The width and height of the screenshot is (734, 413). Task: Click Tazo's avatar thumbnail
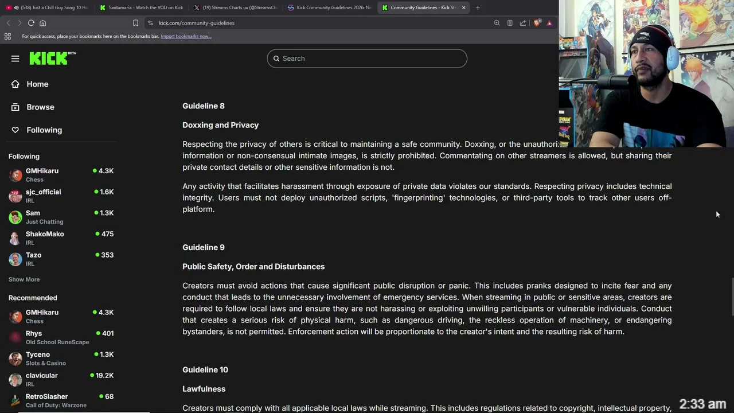[x=15, y=259]
